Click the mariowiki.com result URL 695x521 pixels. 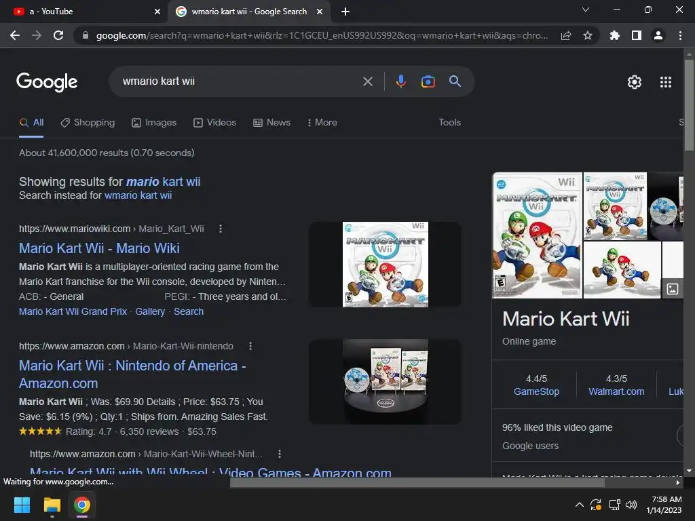click(111, 229)
